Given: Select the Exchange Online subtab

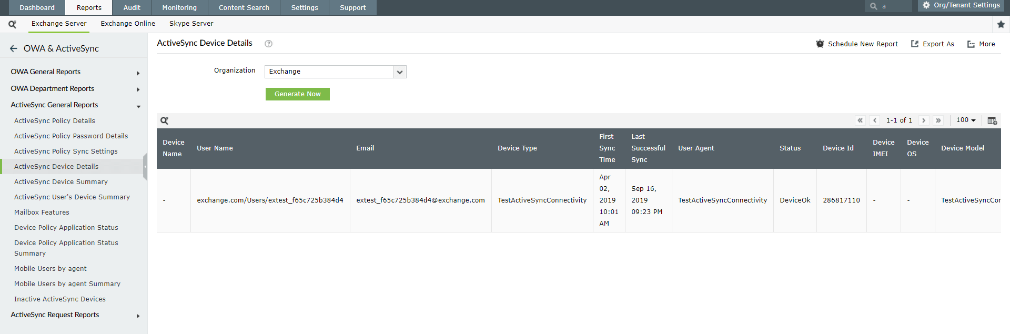Looking at the screenshot, I should pos(128,24).
